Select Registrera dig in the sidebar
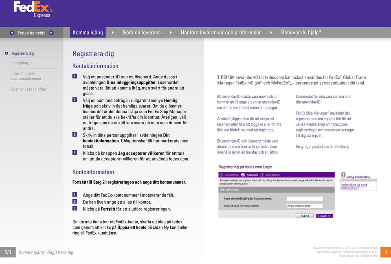Screen dimensions: 391x264 click(x=22, y=53)
